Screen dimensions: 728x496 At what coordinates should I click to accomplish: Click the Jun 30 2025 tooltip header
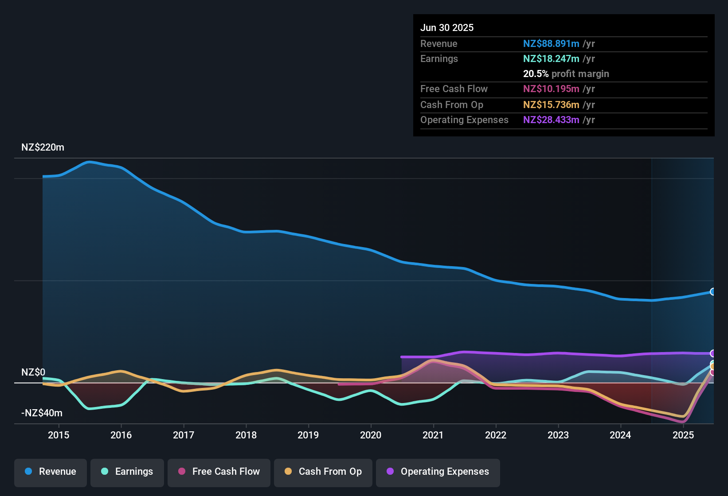(447, 27)
